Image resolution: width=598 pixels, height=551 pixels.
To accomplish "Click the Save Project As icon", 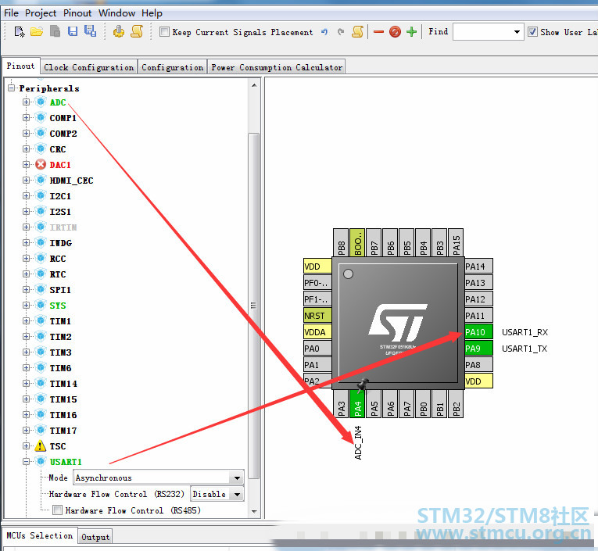I will [x=91, y=31].
